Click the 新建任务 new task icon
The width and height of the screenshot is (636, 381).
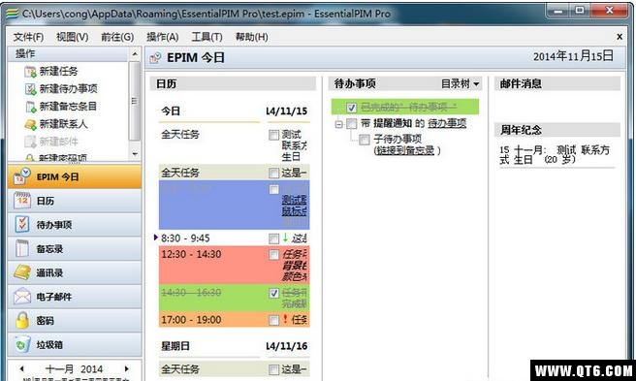pyautogui.click(x=30, y=72)
